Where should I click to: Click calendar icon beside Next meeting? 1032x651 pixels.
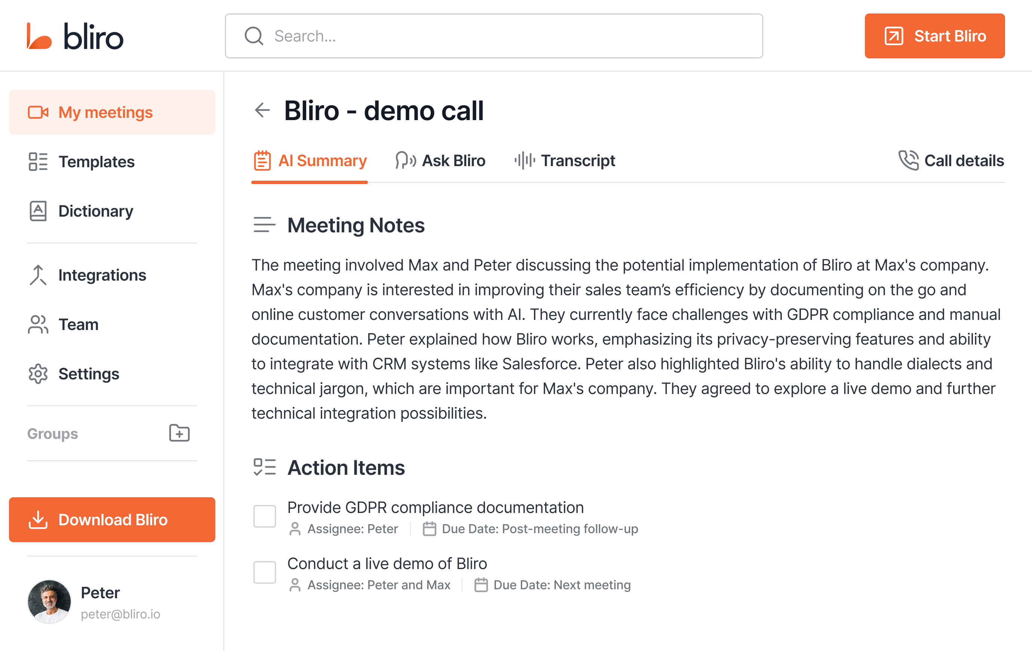(481, 585)
